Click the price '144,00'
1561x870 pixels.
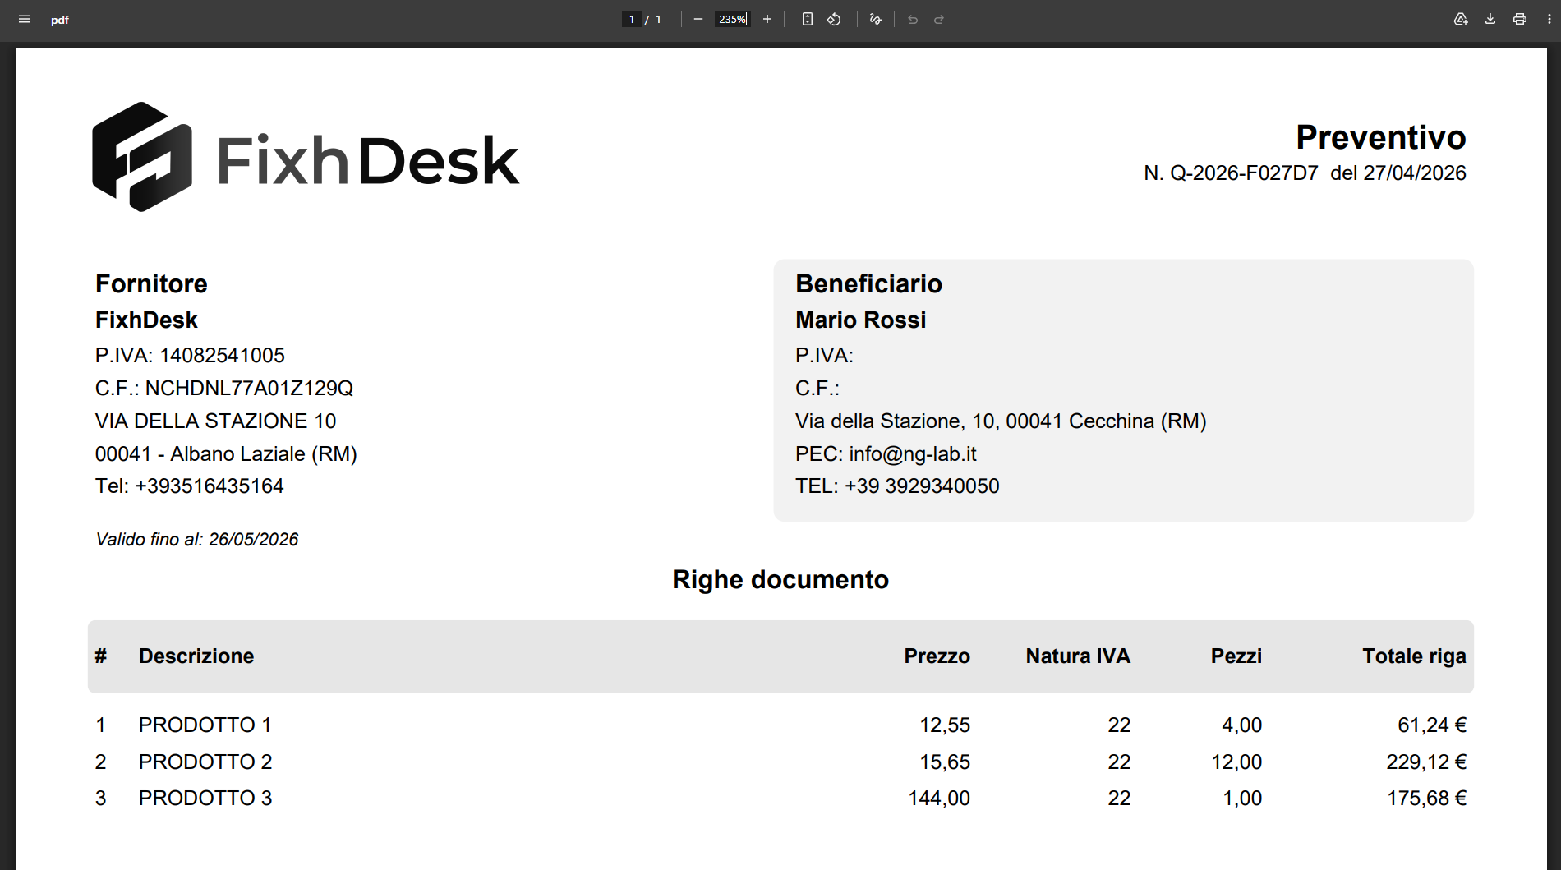coord(939,799)
